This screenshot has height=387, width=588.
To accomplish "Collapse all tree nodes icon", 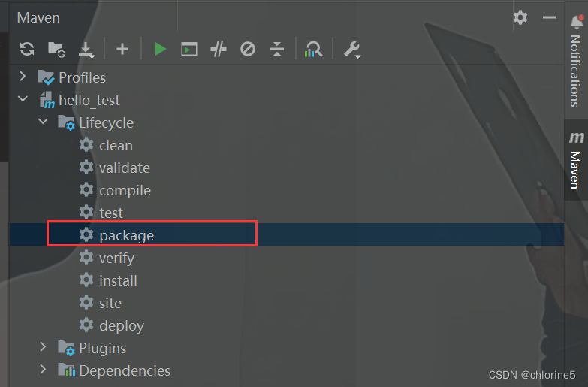I will [277, 49].
